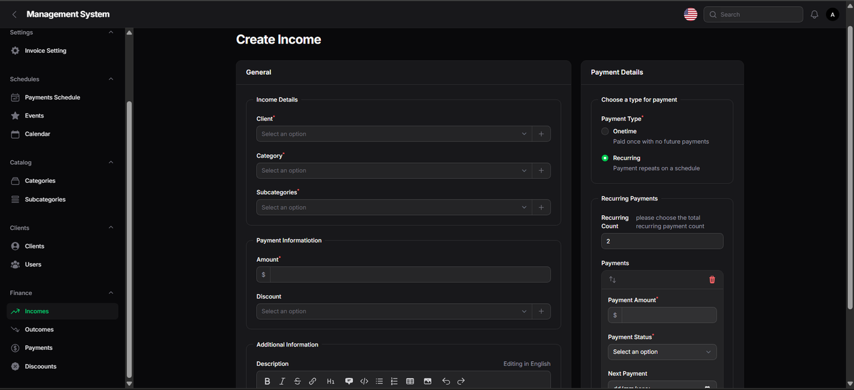Open the Client select dropdown
The image size is (854, 390).
tap(394, 134)
